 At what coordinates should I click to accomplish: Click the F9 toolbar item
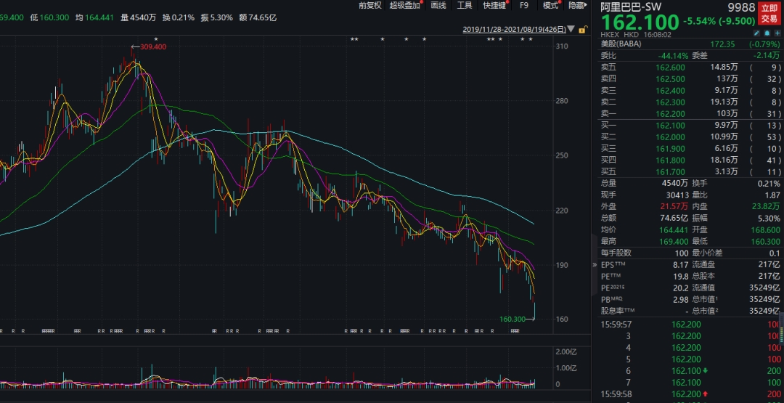(x=524, y=6)
